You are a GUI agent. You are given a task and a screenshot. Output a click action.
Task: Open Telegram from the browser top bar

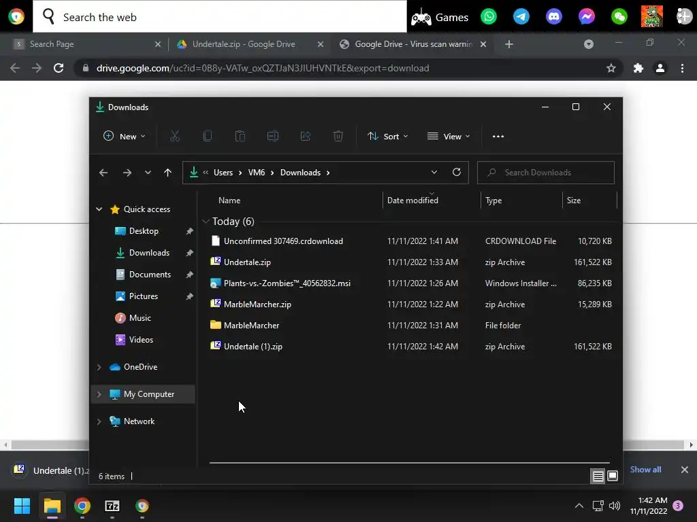coord(521,17)
